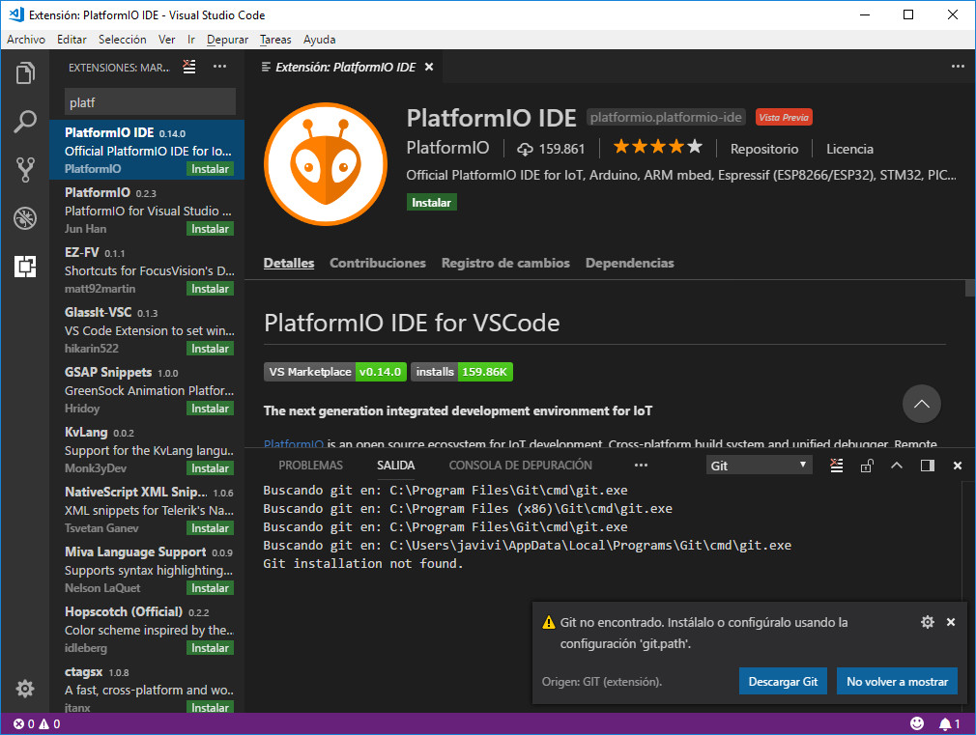Clear the output panel
Viewport: 976px width, 735px height.
837,466
